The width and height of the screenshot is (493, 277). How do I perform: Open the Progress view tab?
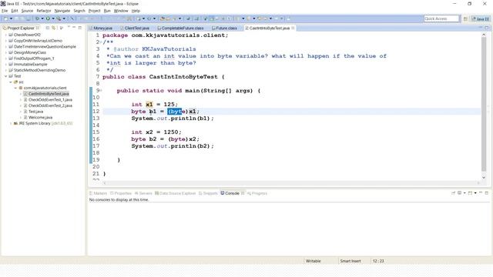257,193
